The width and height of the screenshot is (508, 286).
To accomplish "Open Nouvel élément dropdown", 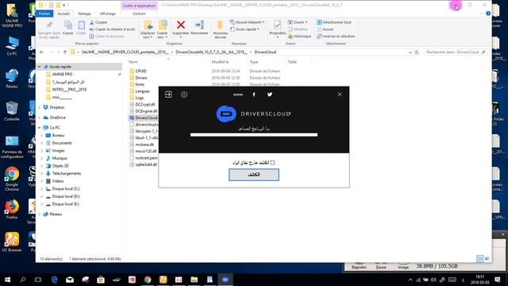I will coord(247,22).
